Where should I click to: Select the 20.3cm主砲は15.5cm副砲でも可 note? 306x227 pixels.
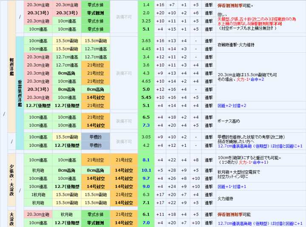[247, 75]
